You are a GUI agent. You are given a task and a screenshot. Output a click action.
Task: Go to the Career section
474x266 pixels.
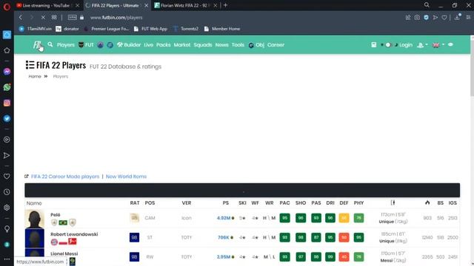[276, 45]
